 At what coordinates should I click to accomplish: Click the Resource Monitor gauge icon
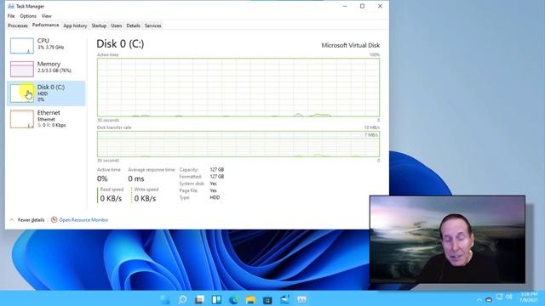pos(54,219)
